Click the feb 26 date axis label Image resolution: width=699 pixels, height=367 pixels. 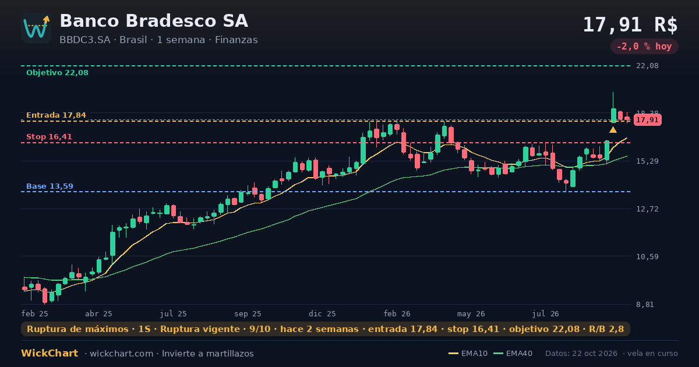[397, 313]
